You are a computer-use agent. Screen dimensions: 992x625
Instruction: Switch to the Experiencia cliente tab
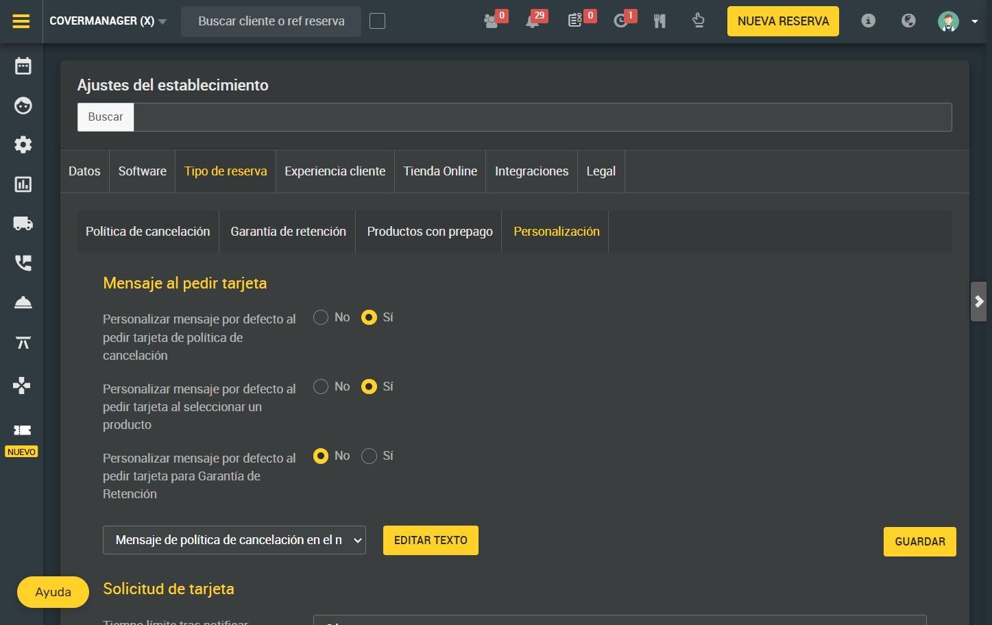pyautogui.click(x=335, y=171)
